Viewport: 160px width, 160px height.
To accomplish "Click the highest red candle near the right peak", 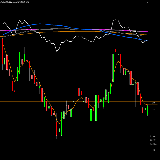I will click(x=116, y=50).
